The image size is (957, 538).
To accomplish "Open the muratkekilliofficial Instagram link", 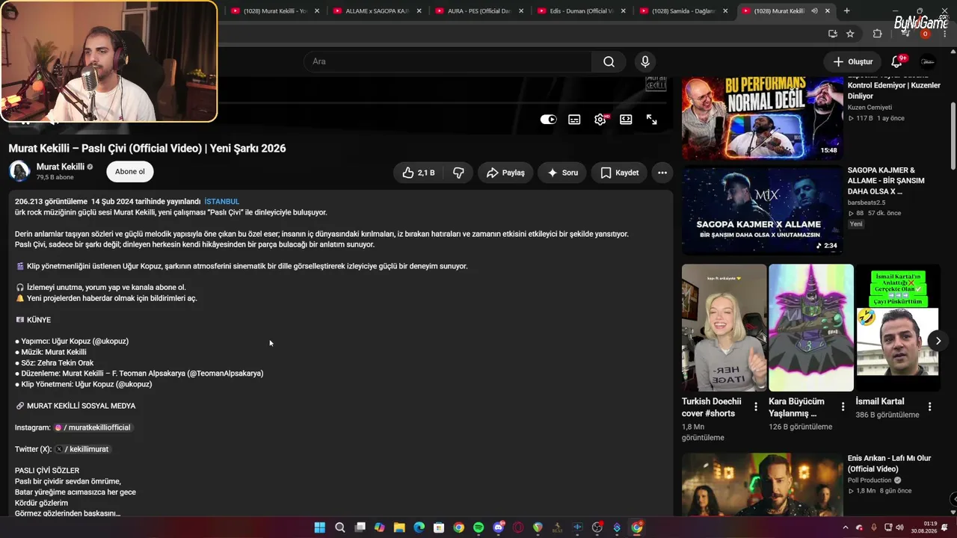I will (x=93, y=427).
